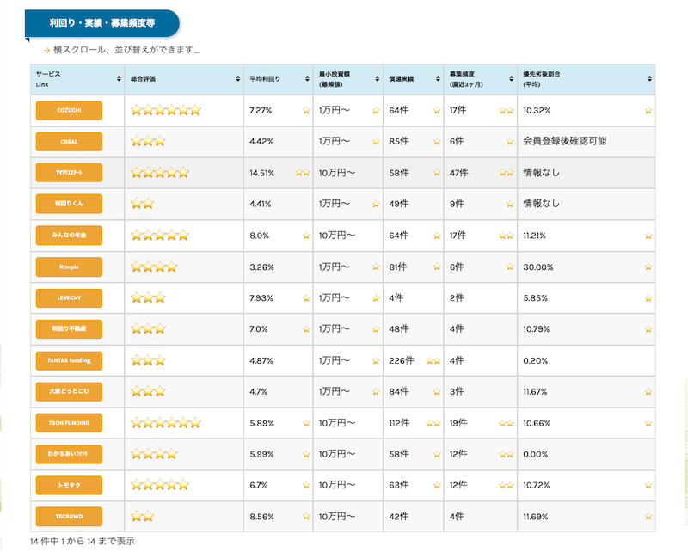Select the 8.56% average yield cell
The height and width of the screenshot is (552, 688).
point(278,517)
